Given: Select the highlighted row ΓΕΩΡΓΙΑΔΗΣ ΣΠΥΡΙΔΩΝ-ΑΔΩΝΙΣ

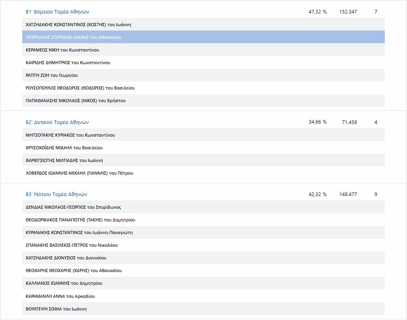Looking at the screenshot, I should (x=73, y=37).
